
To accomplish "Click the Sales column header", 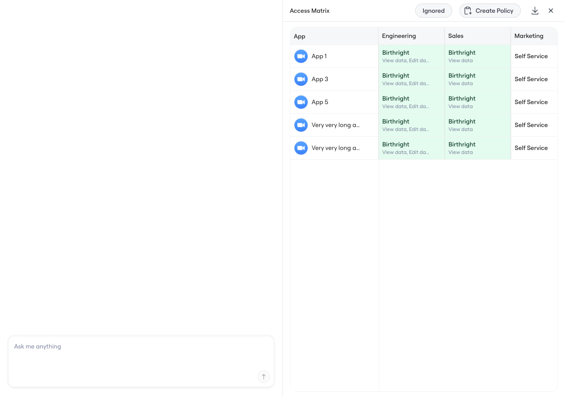I will click(x=478, y=36).
